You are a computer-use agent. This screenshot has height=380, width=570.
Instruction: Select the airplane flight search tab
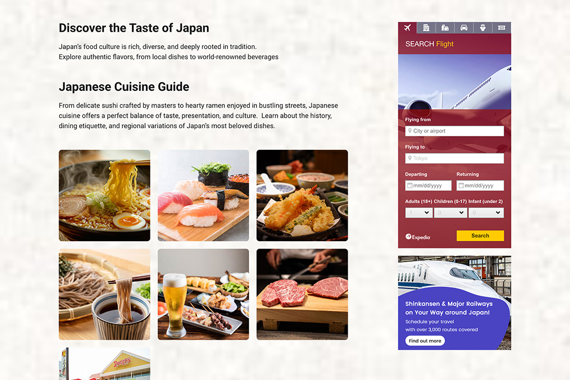pyautogui.click(x=407, y=27)
